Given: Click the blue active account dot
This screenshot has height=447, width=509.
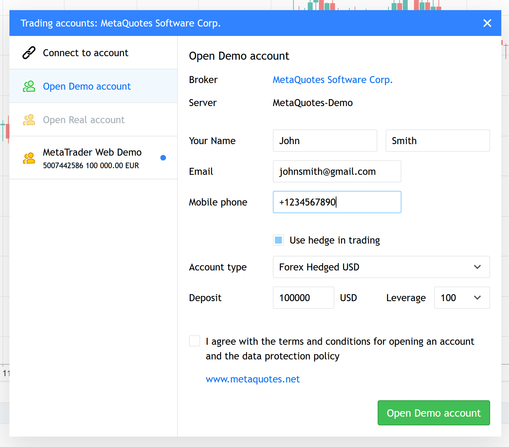Looking at the screenshot, I should pos(163,158).
